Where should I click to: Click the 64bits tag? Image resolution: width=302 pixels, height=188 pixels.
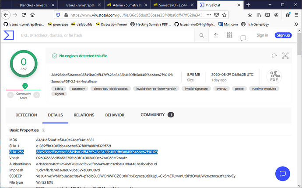point(59,89)
